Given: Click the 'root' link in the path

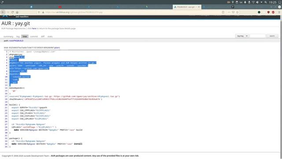Looking at the screenshot, I should click(x=11, y=41).
